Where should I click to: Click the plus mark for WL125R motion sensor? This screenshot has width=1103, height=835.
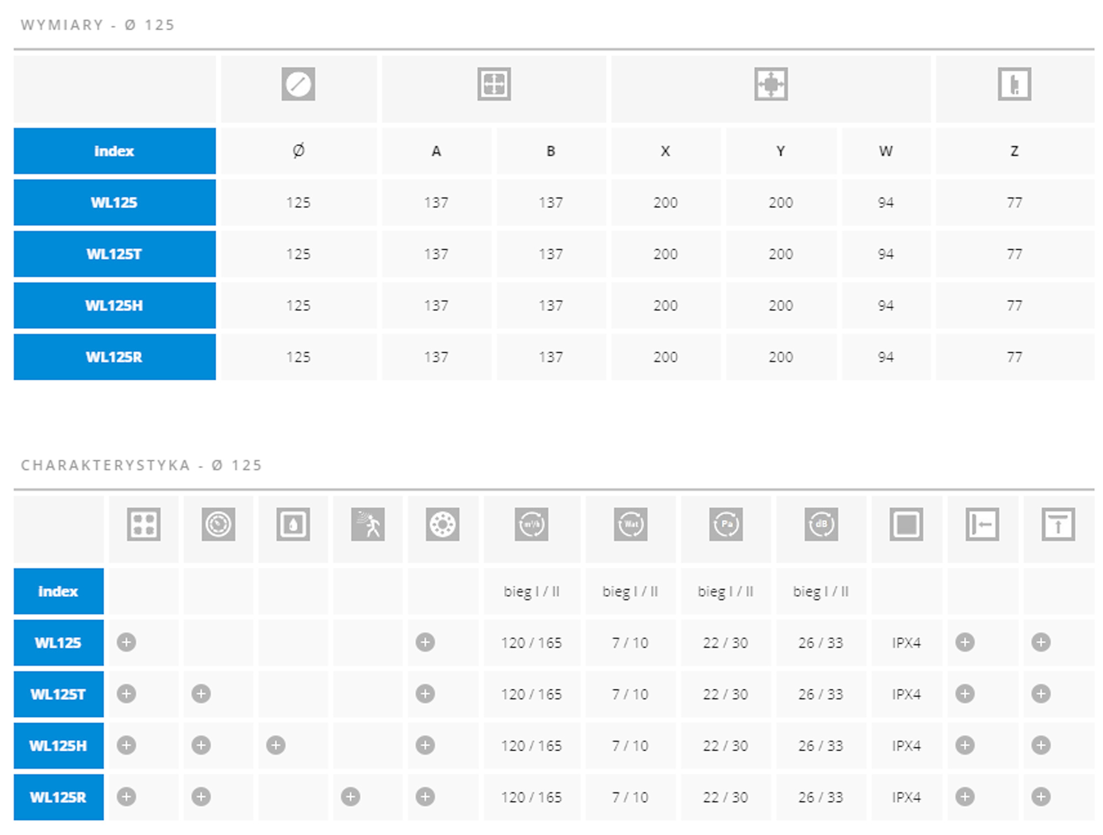click(350, 796)
